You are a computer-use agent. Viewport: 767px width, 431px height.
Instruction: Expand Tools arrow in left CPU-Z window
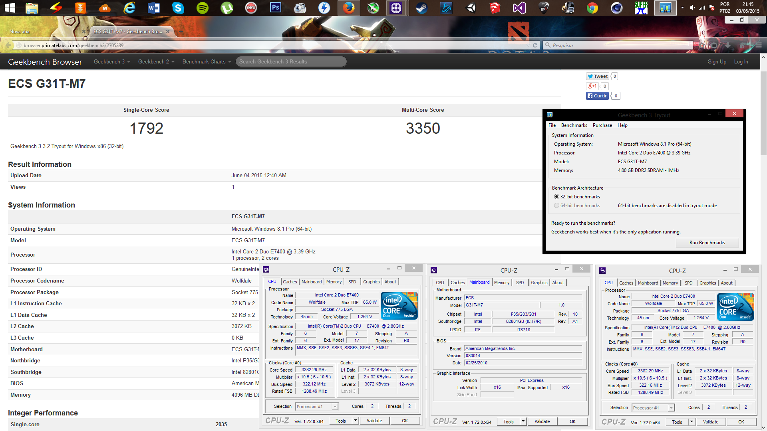click(355, 421)
